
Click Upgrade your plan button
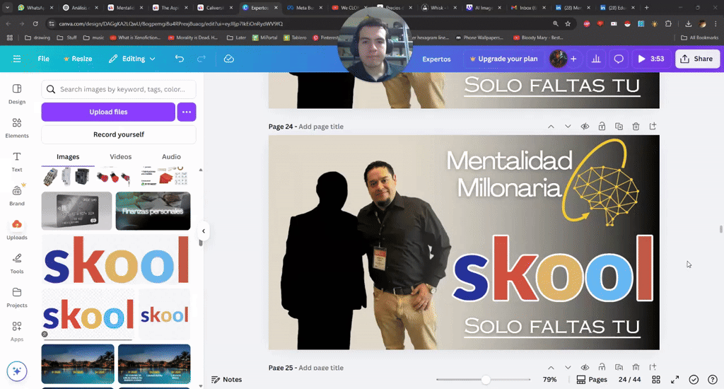[x=503, y=59]
